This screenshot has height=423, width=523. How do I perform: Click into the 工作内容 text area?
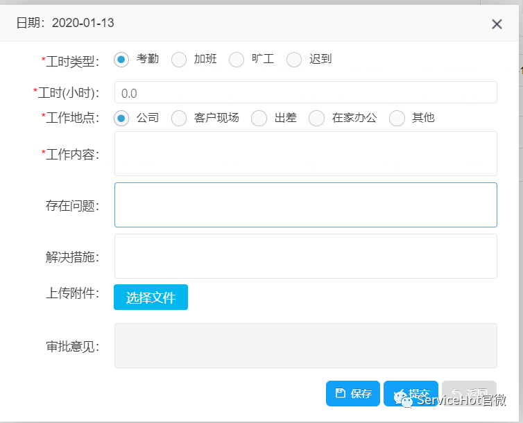click(x=305, y=153)
